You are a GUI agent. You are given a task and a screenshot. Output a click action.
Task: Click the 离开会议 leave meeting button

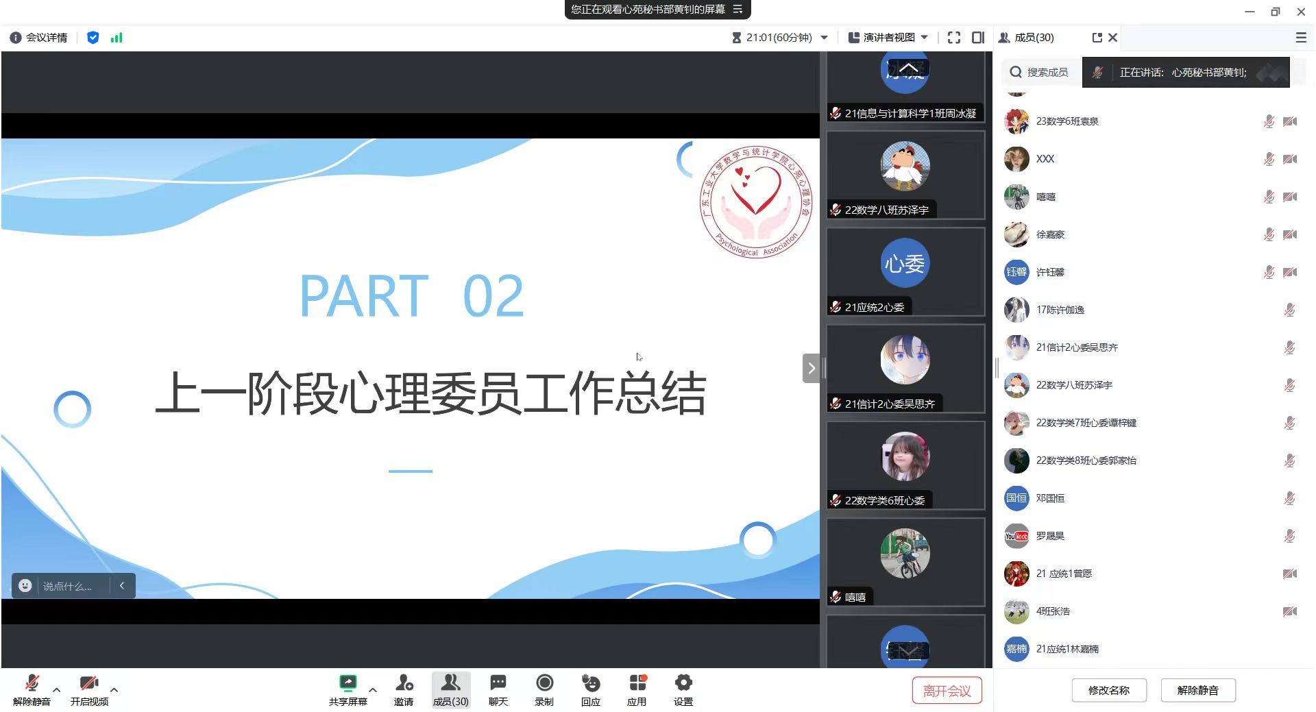pyautogui.click(x=947, y=690)
